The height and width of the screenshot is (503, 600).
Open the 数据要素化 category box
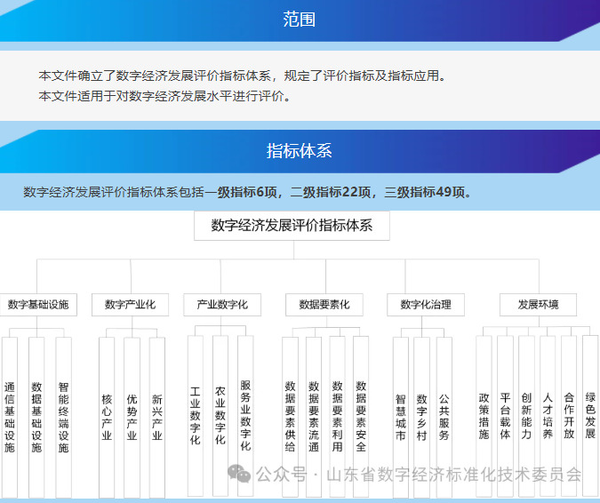click(x=324, y=305)
